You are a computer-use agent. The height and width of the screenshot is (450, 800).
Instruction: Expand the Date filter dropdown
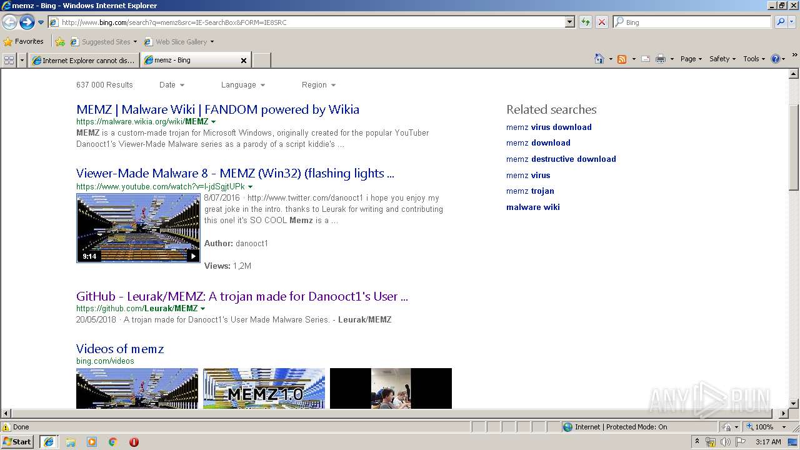pyautogui.click(x=172, y=85)
